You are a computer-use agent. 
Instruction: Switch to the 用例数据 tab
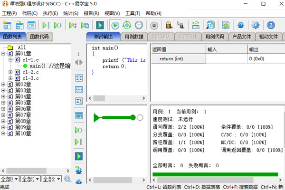[x=134, y=37]
